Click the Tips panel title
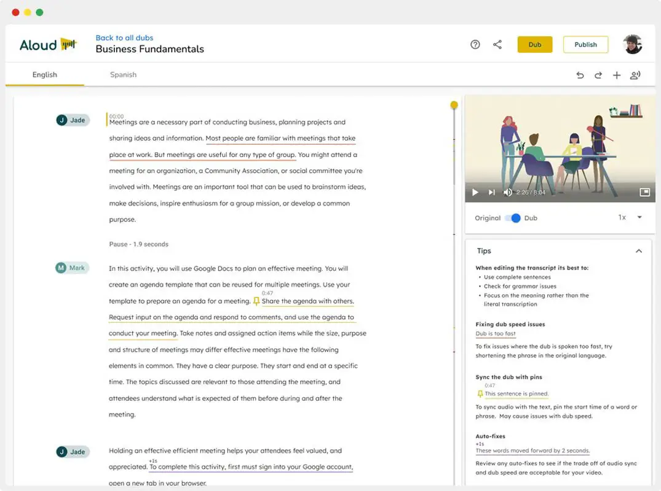661x491 pixels. point(484,251)
